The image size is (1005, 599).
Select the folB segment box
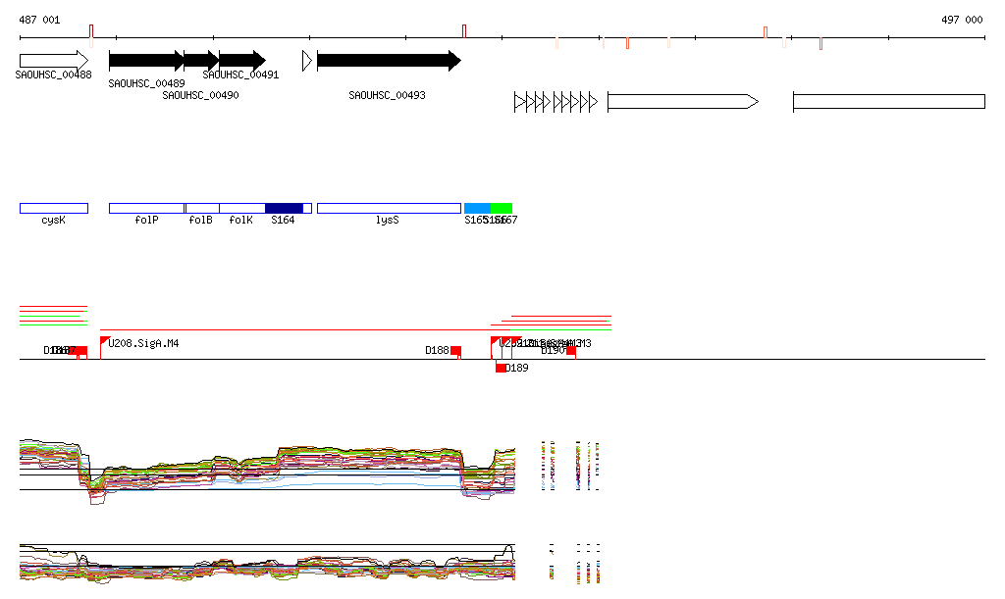pyautogui.click(x=202, y=208)
